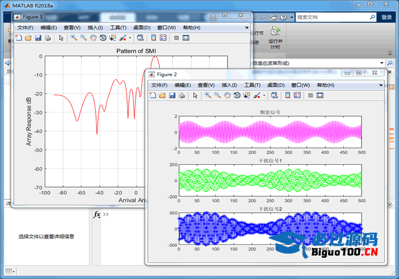
Task: Open 文件(F) menu in Figure 1
Action: 25,27
